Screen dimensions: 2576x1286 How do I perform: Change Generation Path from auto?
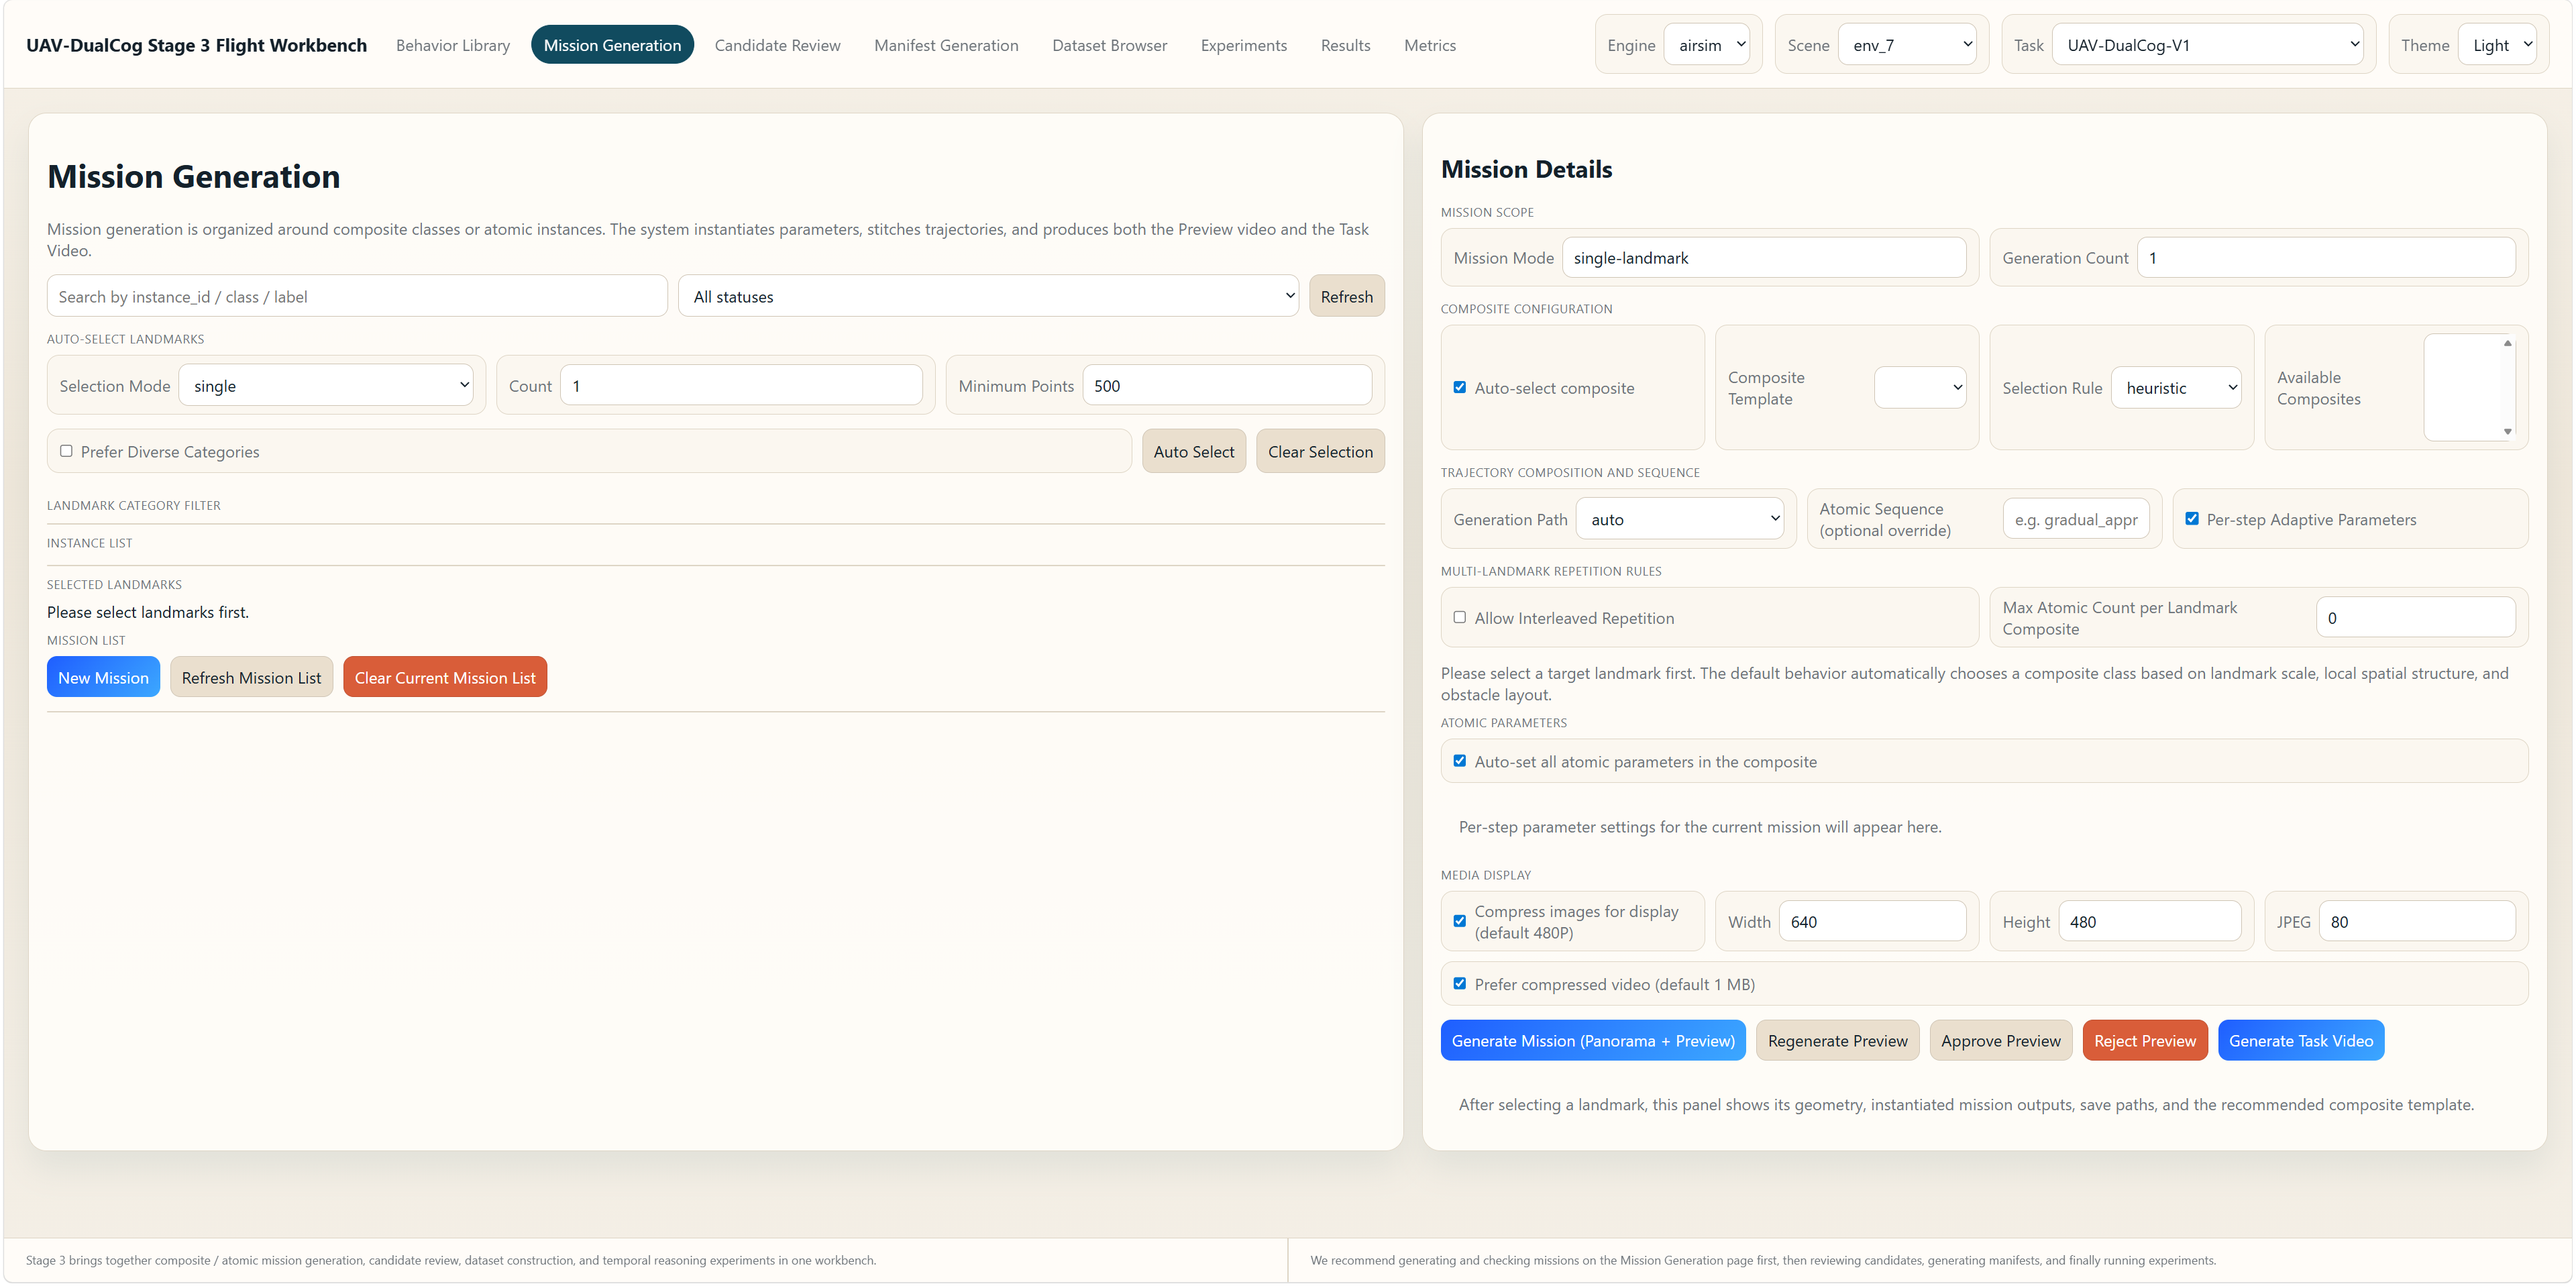click(1680, 518)
